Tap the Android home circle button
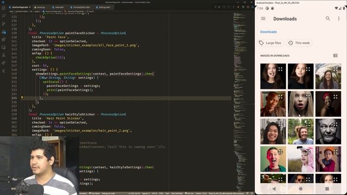Screen dimensions: 347x195 tap(300, 188)
